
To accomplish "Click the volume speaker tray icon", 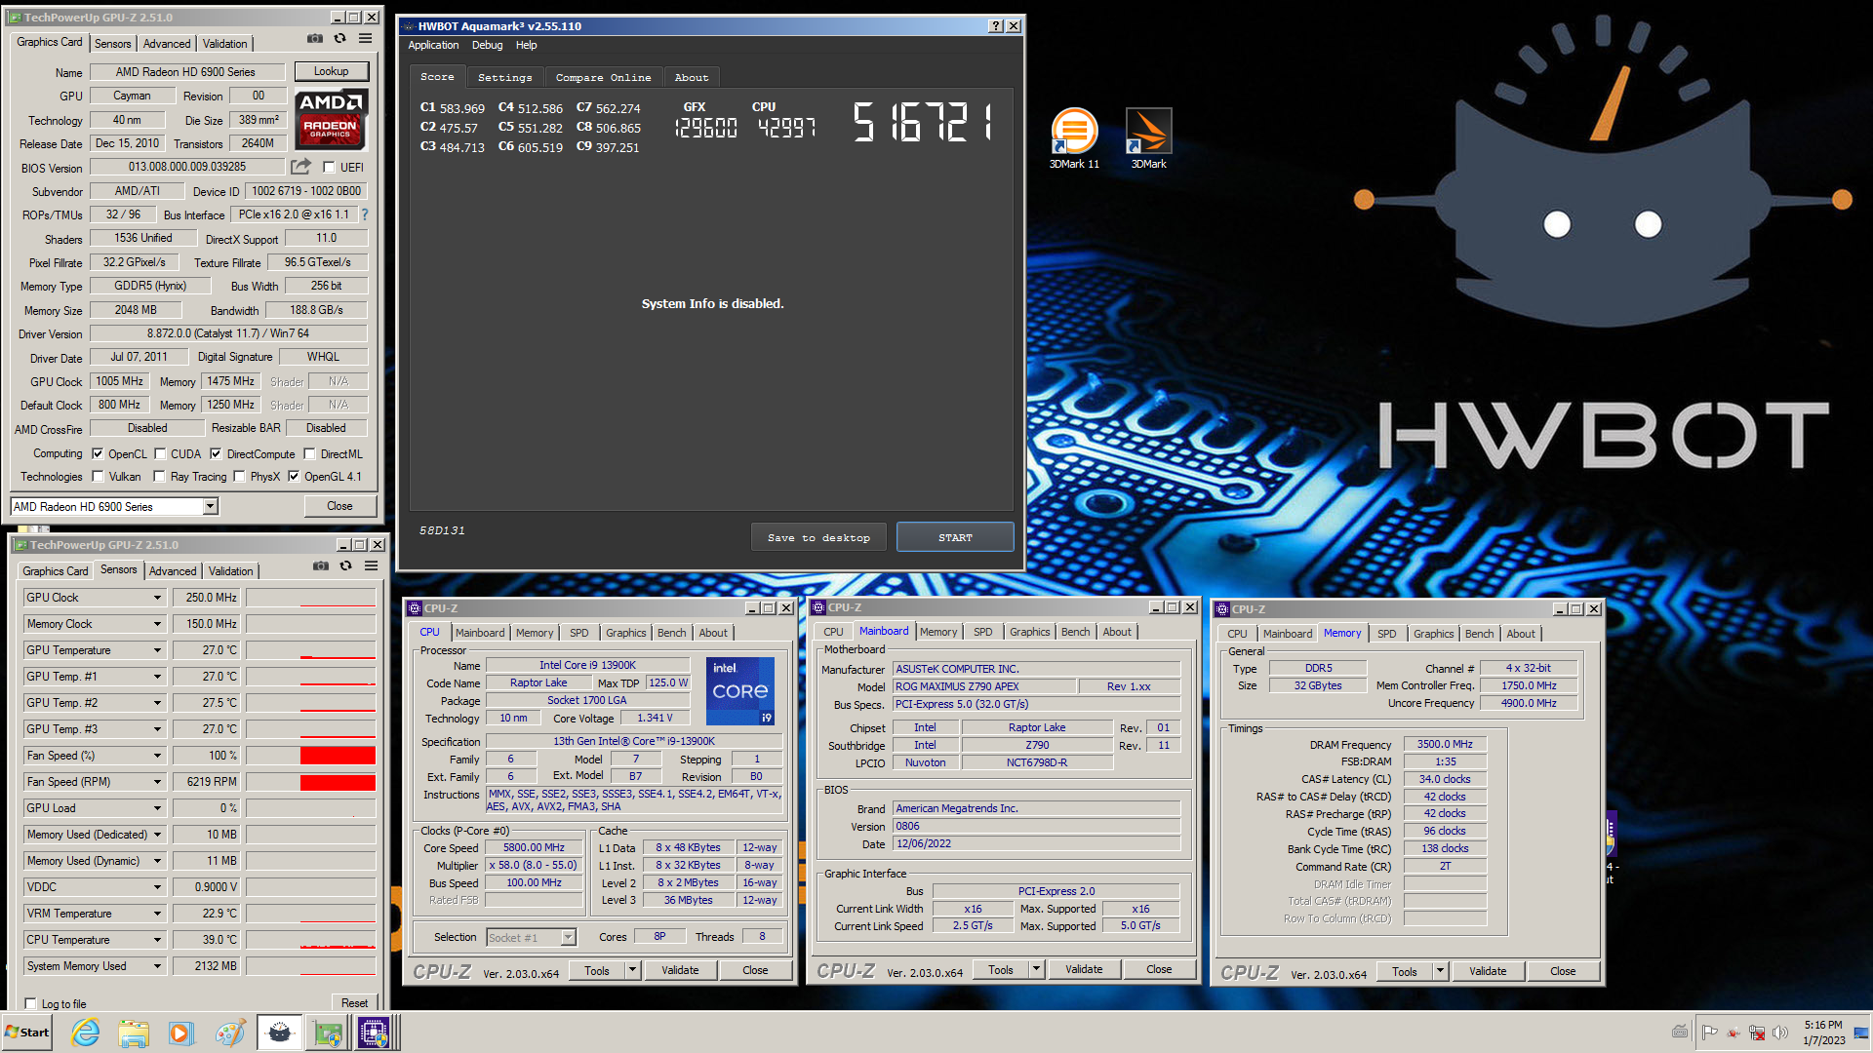I will (1780, 1033).
